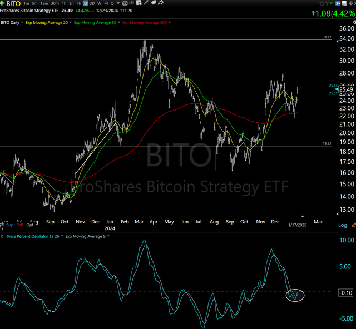356x329 pixels.
Task: Click the 1.08(4.42%) green change readout
Action: [333, 13]
